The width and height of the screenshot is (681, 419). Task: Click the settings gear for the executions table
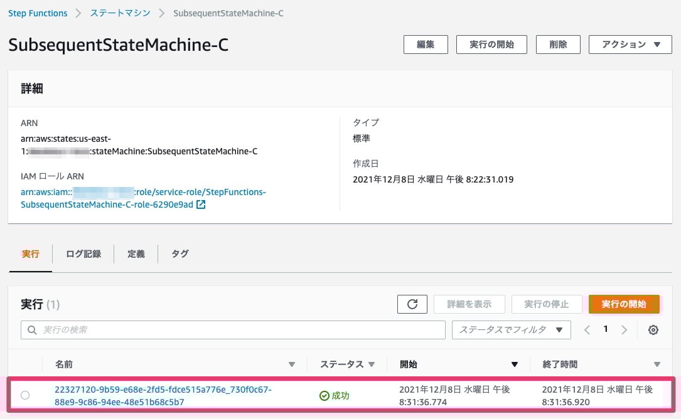coord(653,329)
